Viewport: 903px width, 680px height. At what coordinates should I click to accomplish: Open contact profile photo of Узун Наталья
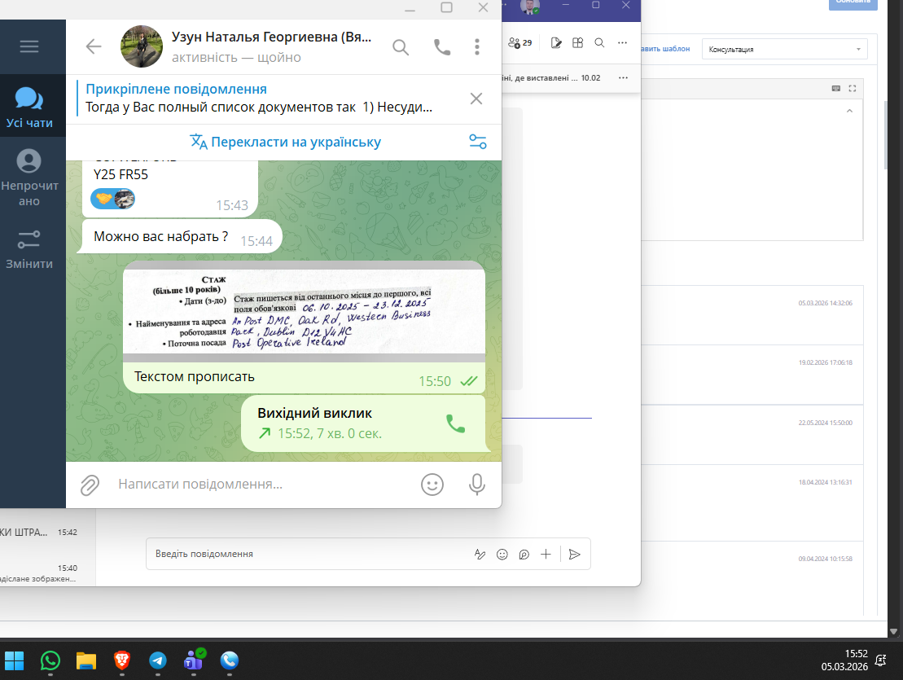click(x=141, y=46)
